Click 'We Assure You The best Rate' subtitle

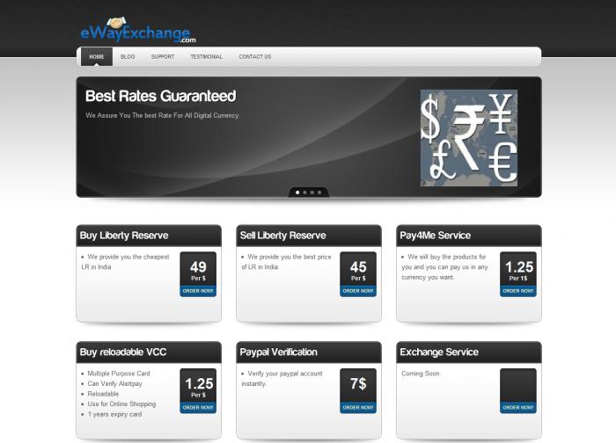pyautogui.click(x=163, y=115)
